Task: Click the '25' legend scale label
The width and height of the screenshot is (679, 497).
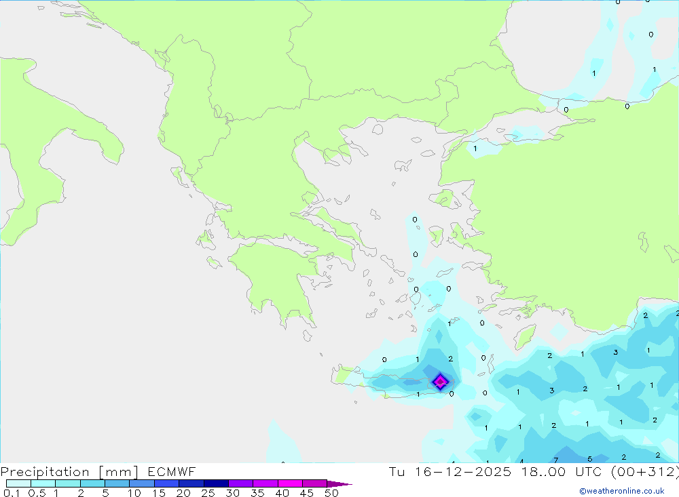Action: click(208, 493)
